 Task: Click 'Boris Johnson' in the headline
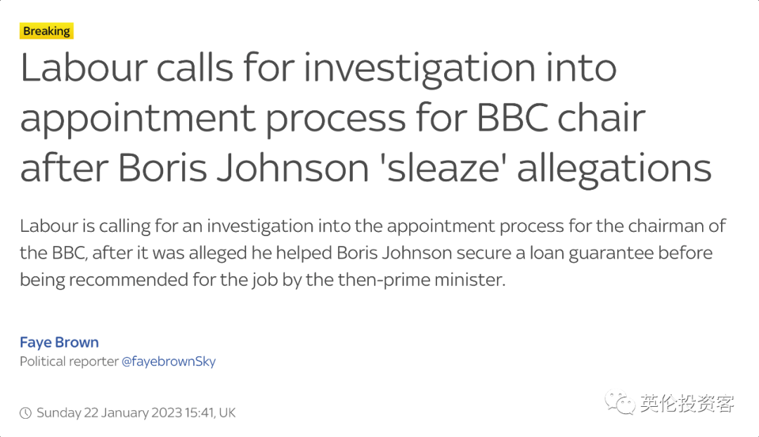click(x=243, y=168)
